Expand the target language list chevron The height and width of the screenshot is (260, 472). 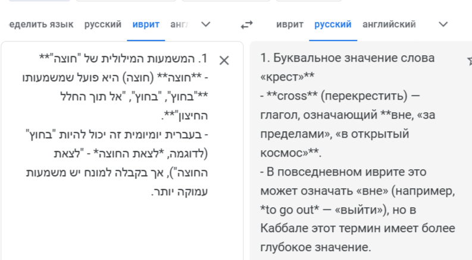[443, 24]
